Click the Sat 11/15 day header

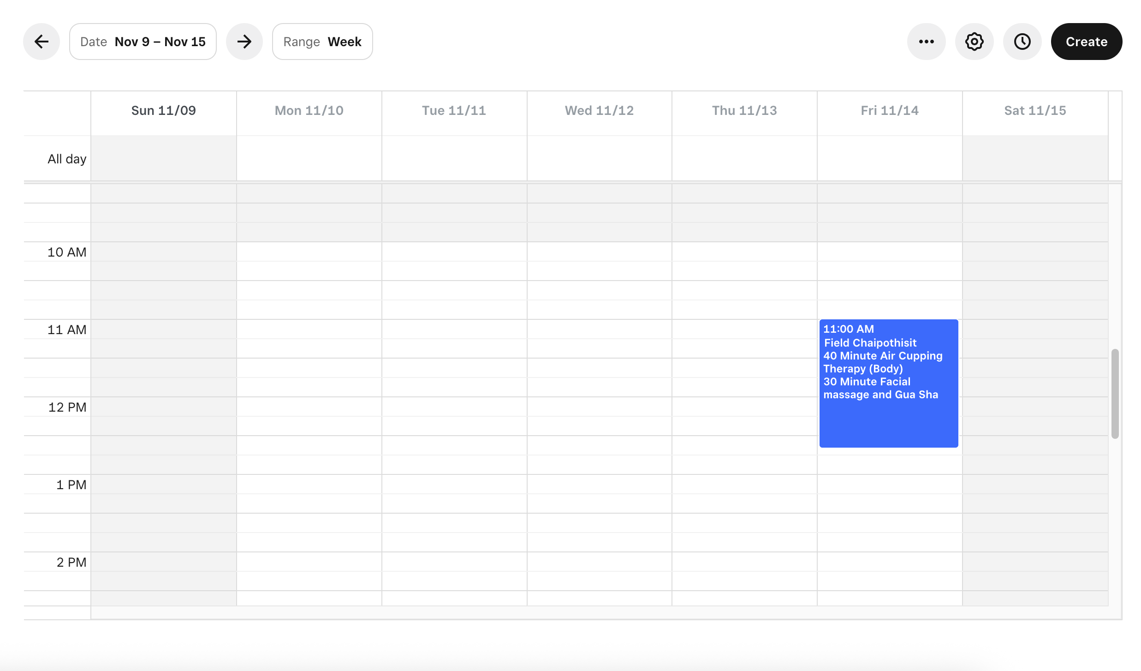pos(1035,111)
